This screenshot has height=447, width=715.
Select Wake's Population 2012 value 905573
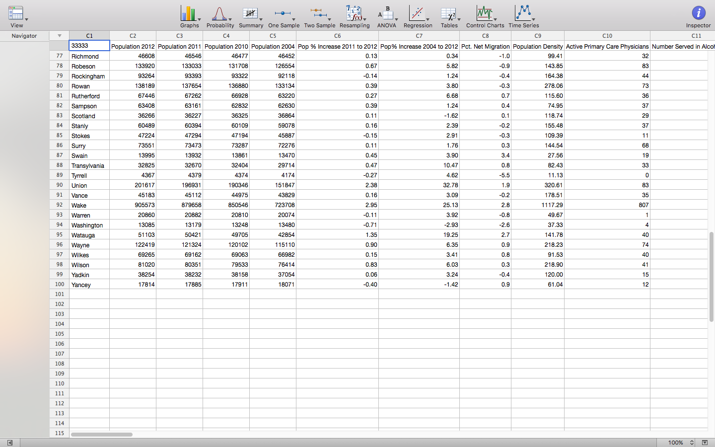133,205
